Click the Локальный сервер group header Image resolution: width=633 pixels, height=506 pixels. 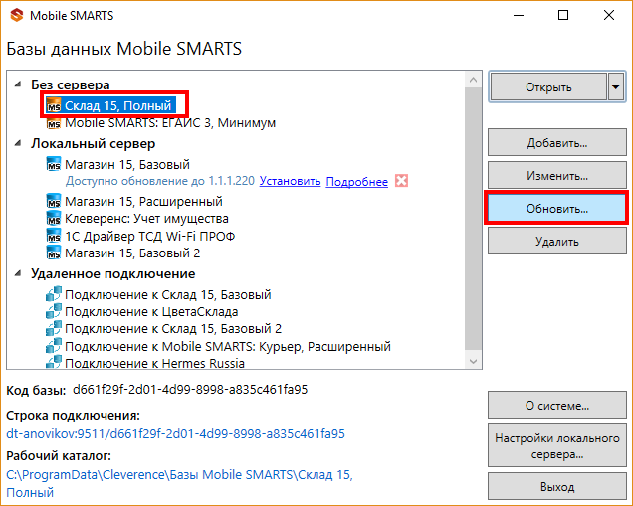pyautogui.click(x=94, y=143)
